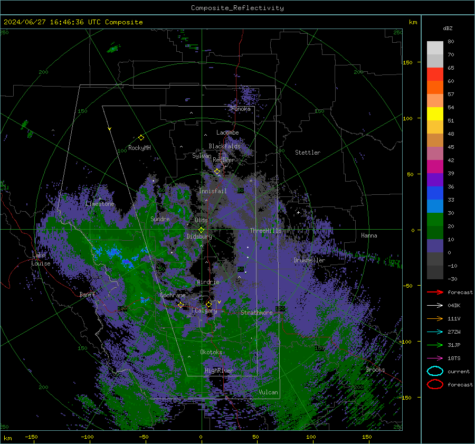Select the Vulcan label
Viewport: 475px width, 444px height.
[268, 392]
